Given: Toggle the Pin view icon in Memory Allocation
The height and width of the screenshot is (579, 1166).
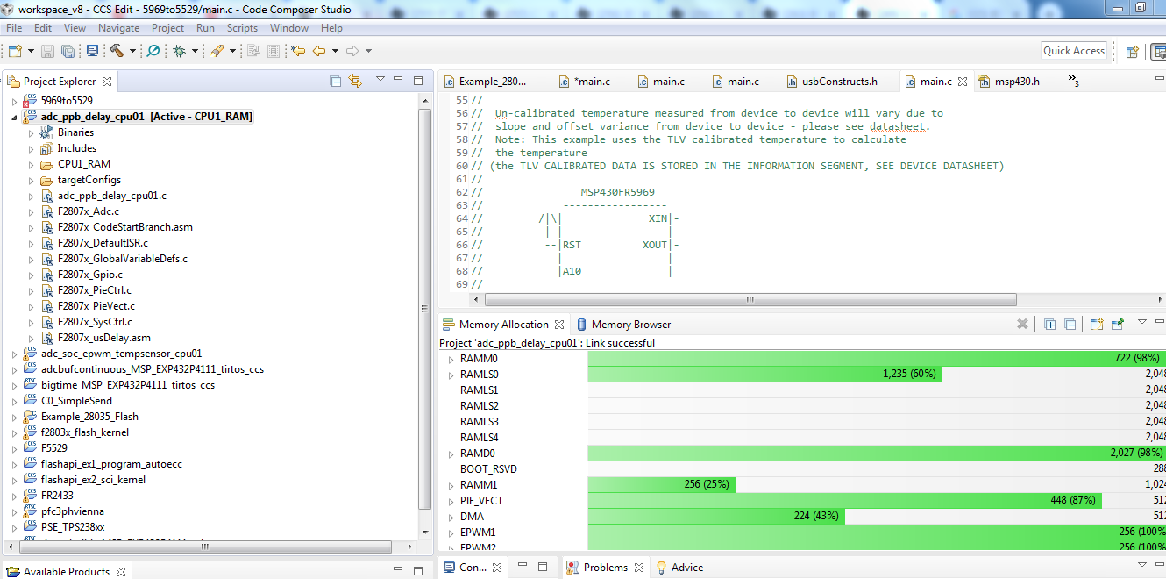Looking at the screenshot, I should click(1117, 324).
